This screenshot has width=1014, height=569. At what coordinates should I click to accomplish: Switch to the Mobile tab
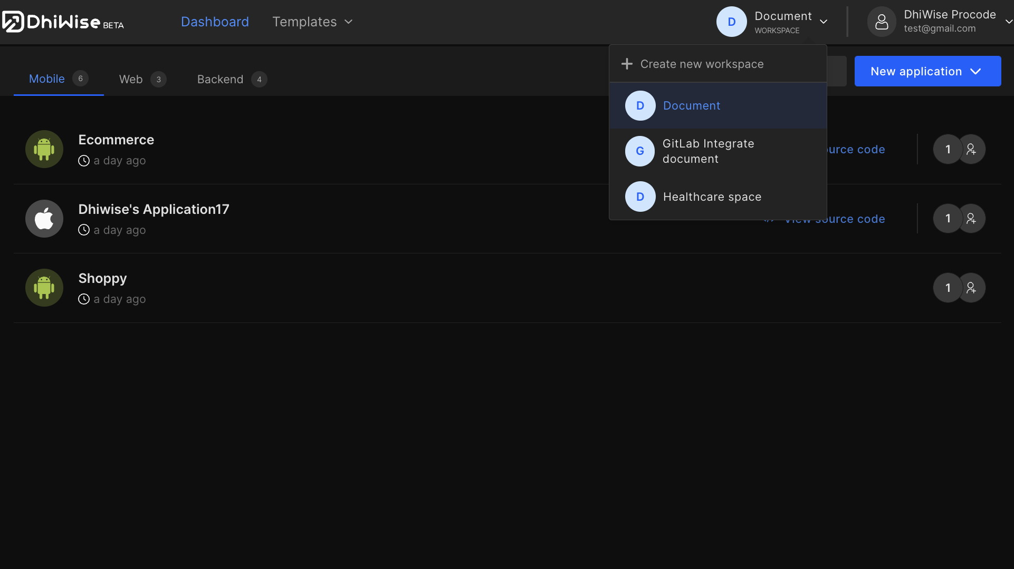59,79
